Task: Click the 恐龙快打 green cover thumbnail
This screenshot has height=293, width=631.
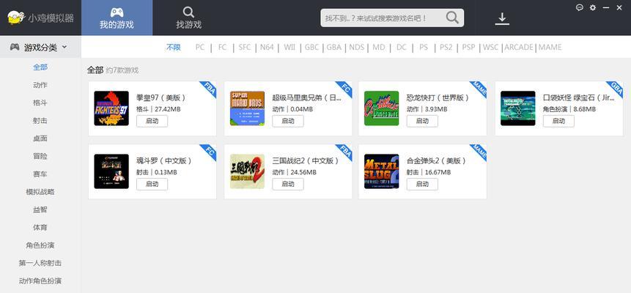Action: (x=382, y=108)
